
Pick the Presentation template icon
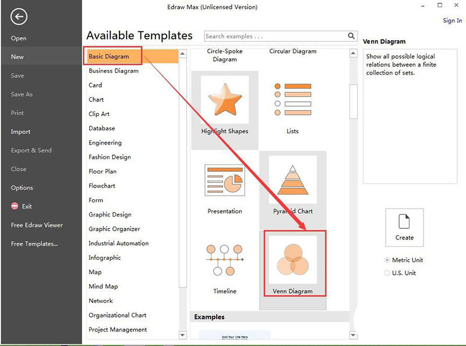pyautogui.click(x=225, y=179)
